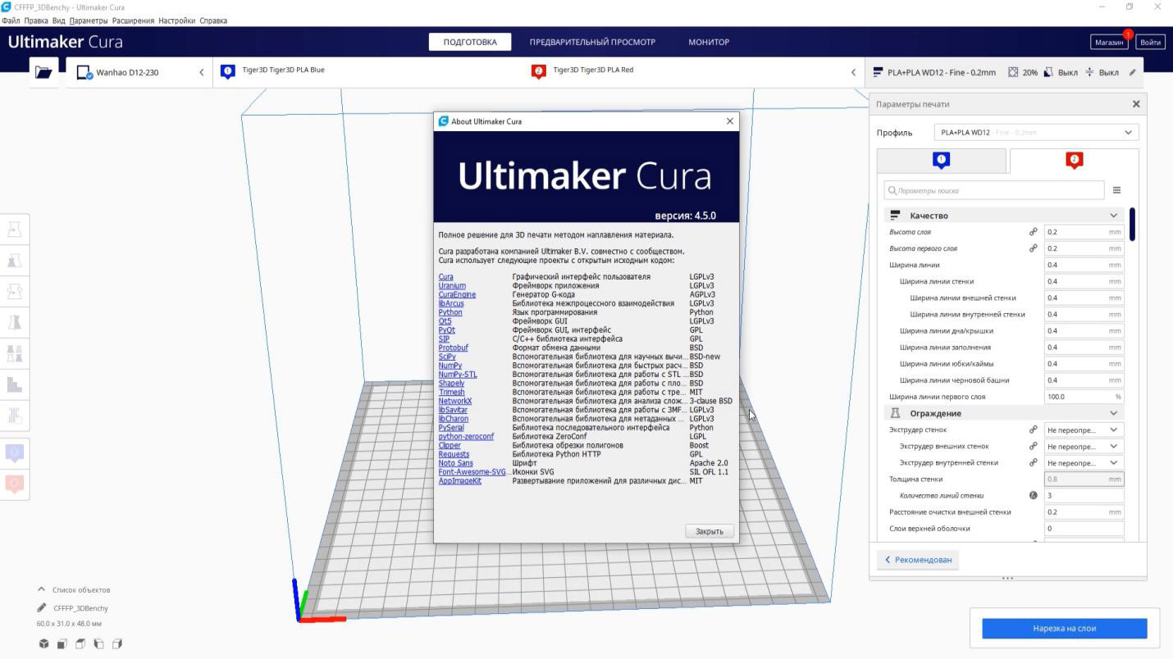Close the Параметры печати panel
The height and width of the screenshot is (659, 1173).
[x=1135, y=104]
